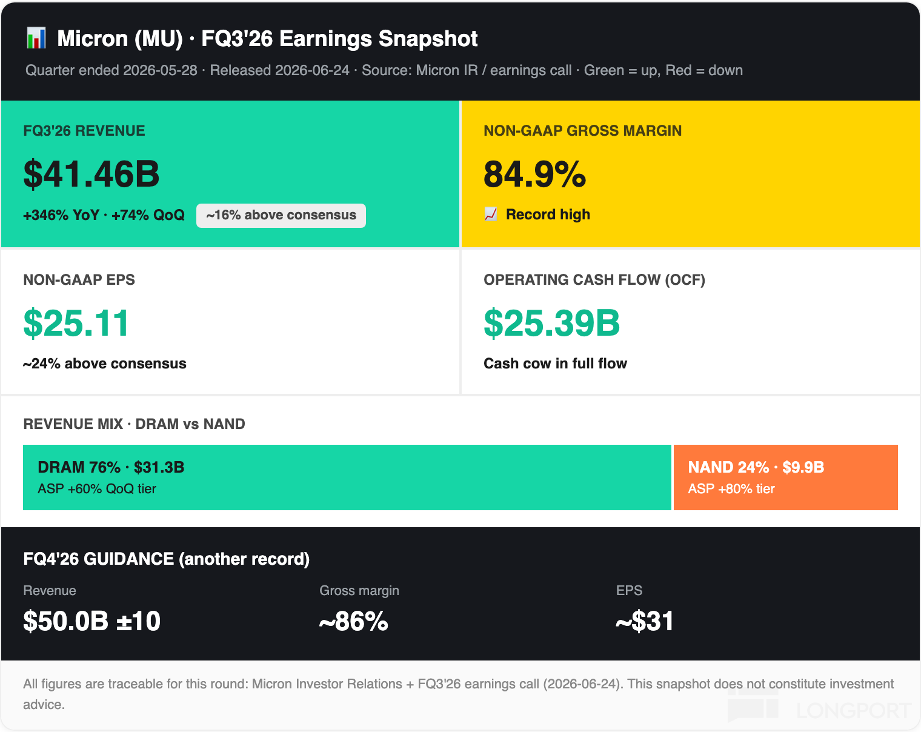
Task: Click the green DRAM 76% bar segment
Action: 347,477
